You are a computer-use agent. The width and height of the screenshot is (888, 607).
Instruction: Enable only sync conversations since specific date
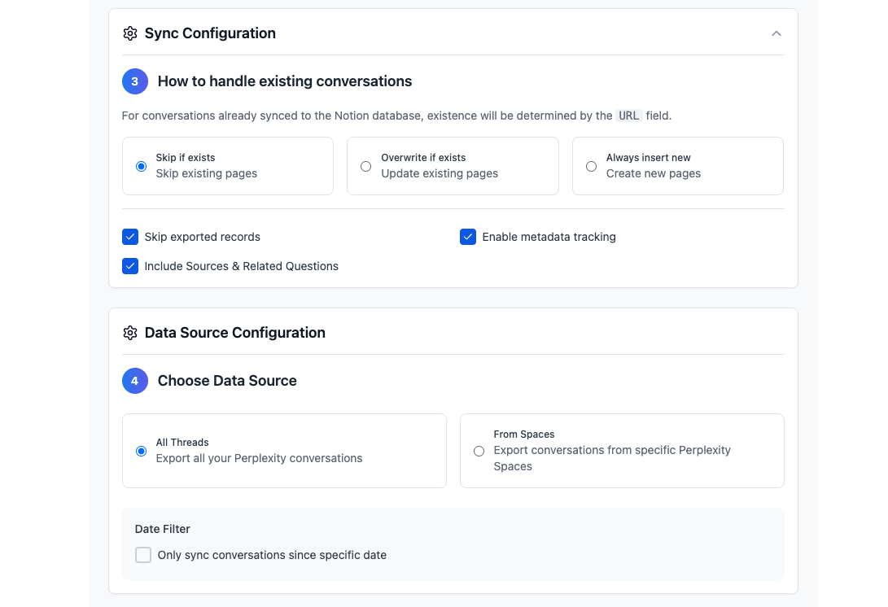coord(143,555)
